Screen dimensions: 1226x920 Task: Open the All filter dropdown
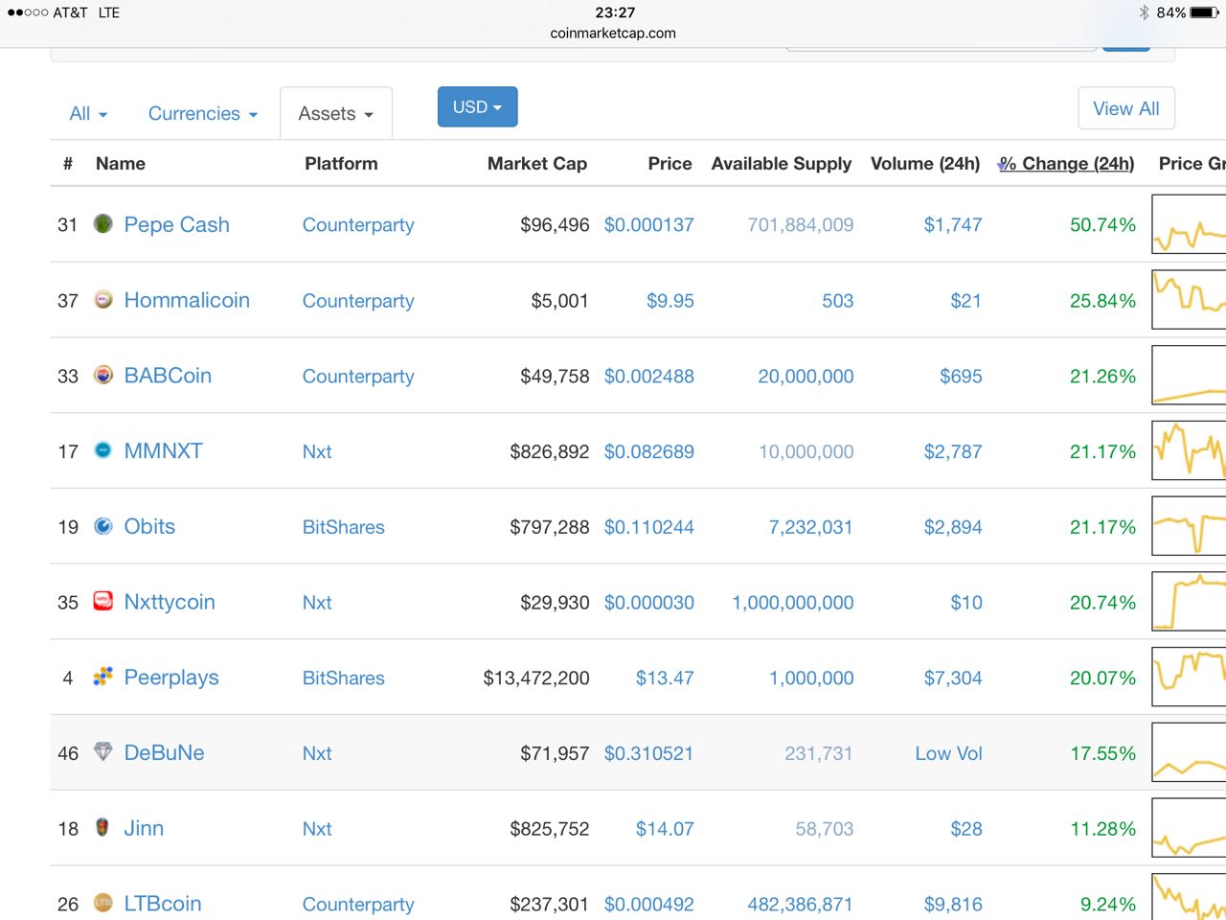pos(88,113)
